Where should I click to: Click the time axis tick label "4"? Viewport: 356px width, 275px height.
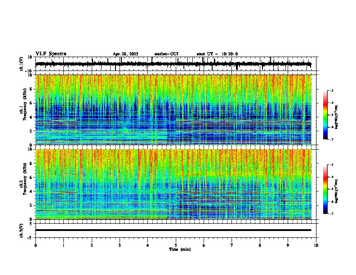[x=148, y=245]
